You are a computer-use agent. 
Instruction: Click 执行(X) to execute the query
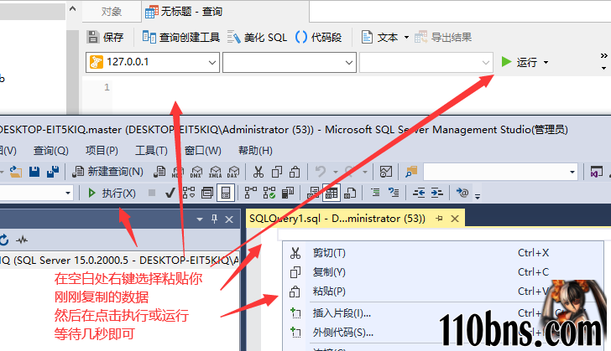click(112, 193)
